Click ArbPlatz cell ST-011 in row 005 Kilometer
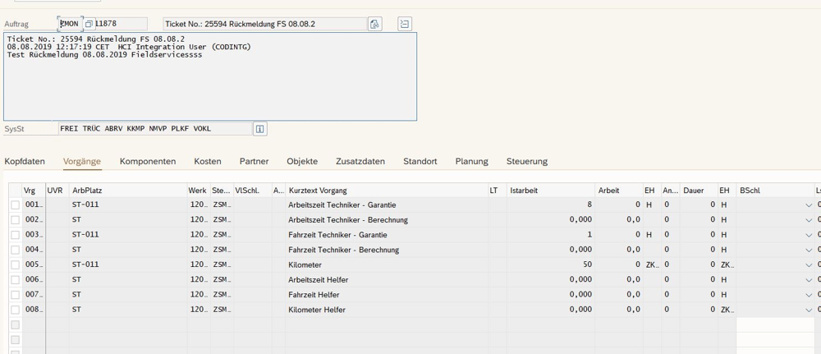The height and width of the screenshot is (354, 821). click(x=128, y=265)
